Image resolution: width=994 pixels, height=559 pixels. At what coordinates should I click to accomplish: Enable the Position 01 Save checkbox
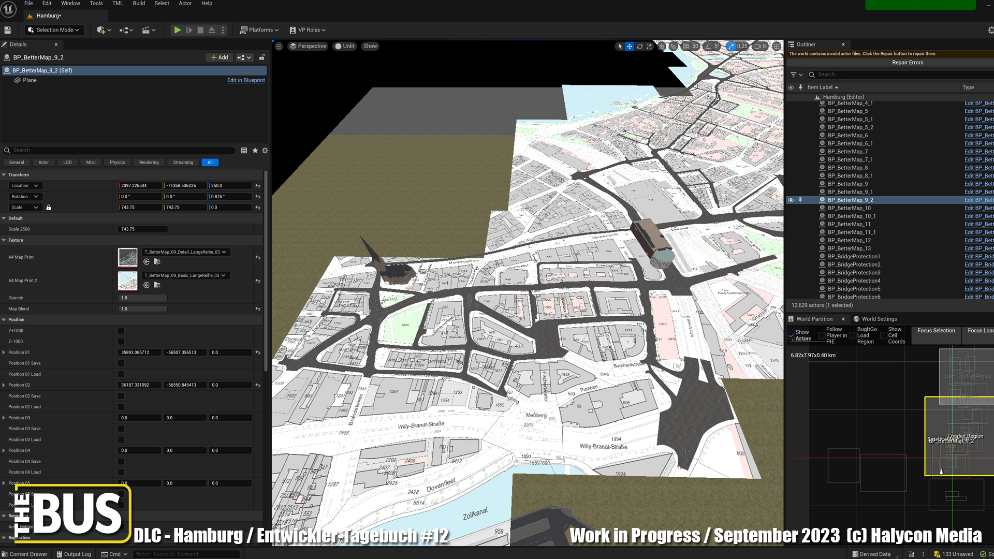pyautogui.click(x=121, y=363)
